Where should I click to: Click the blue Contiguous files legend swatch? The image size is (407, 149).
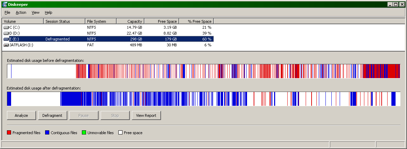pos(47,133)
